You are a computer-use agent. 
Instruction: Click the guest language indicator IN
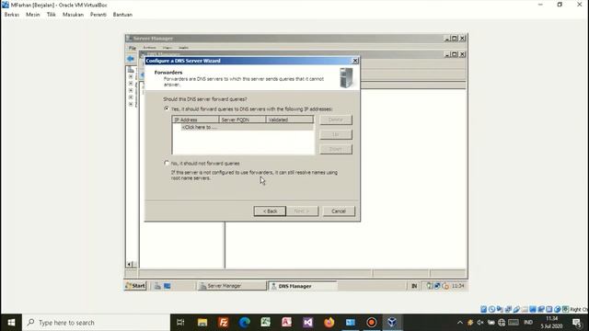[x=414, y=286]
